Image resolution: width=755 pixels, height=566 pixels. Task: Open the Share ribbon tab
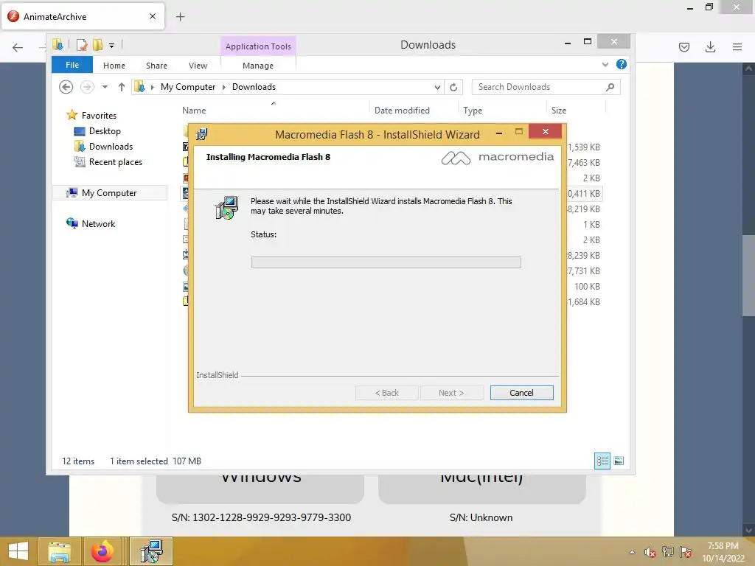[x=156, y=66]
